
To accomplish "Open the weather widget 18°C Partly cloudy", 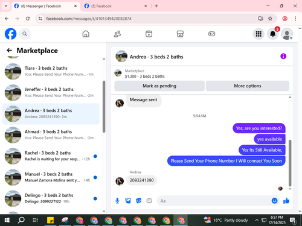I will point(226,220).
